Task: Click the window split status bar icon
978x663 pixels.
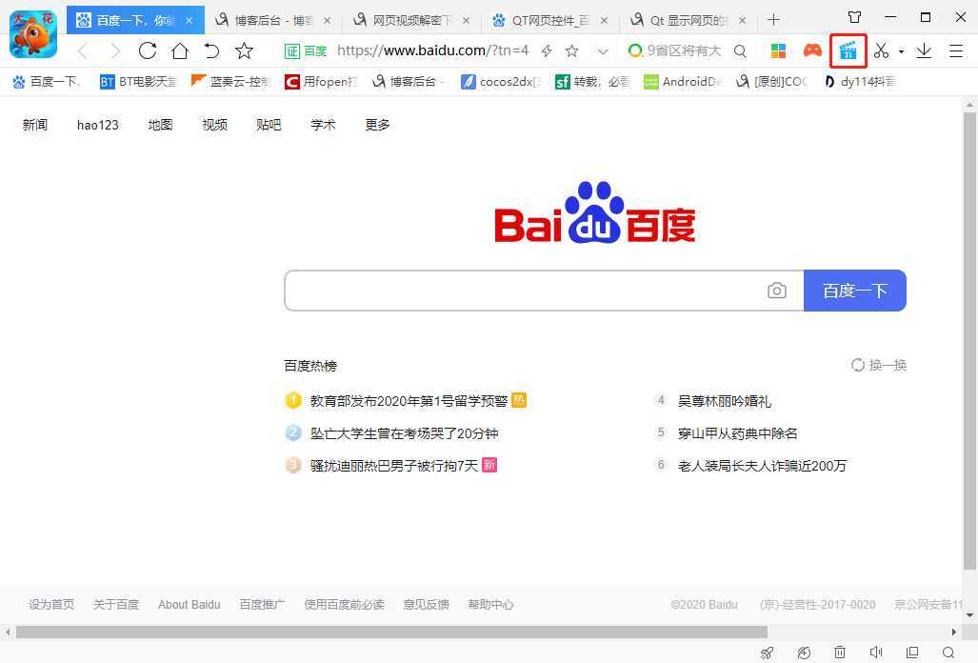Action: point(912,653)
